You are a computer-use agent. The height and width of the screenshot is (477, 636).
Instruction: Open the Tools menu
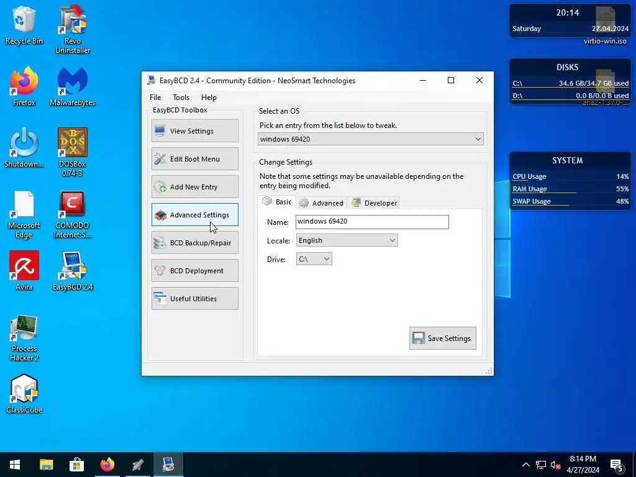tap(181, 98)
